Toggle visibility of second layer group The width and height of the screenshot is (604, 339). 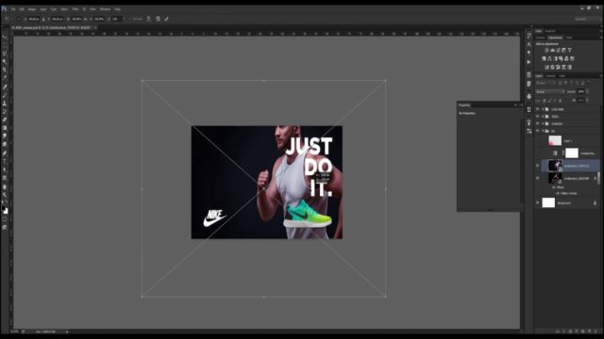pyautogui.click(x=538, y=117)
